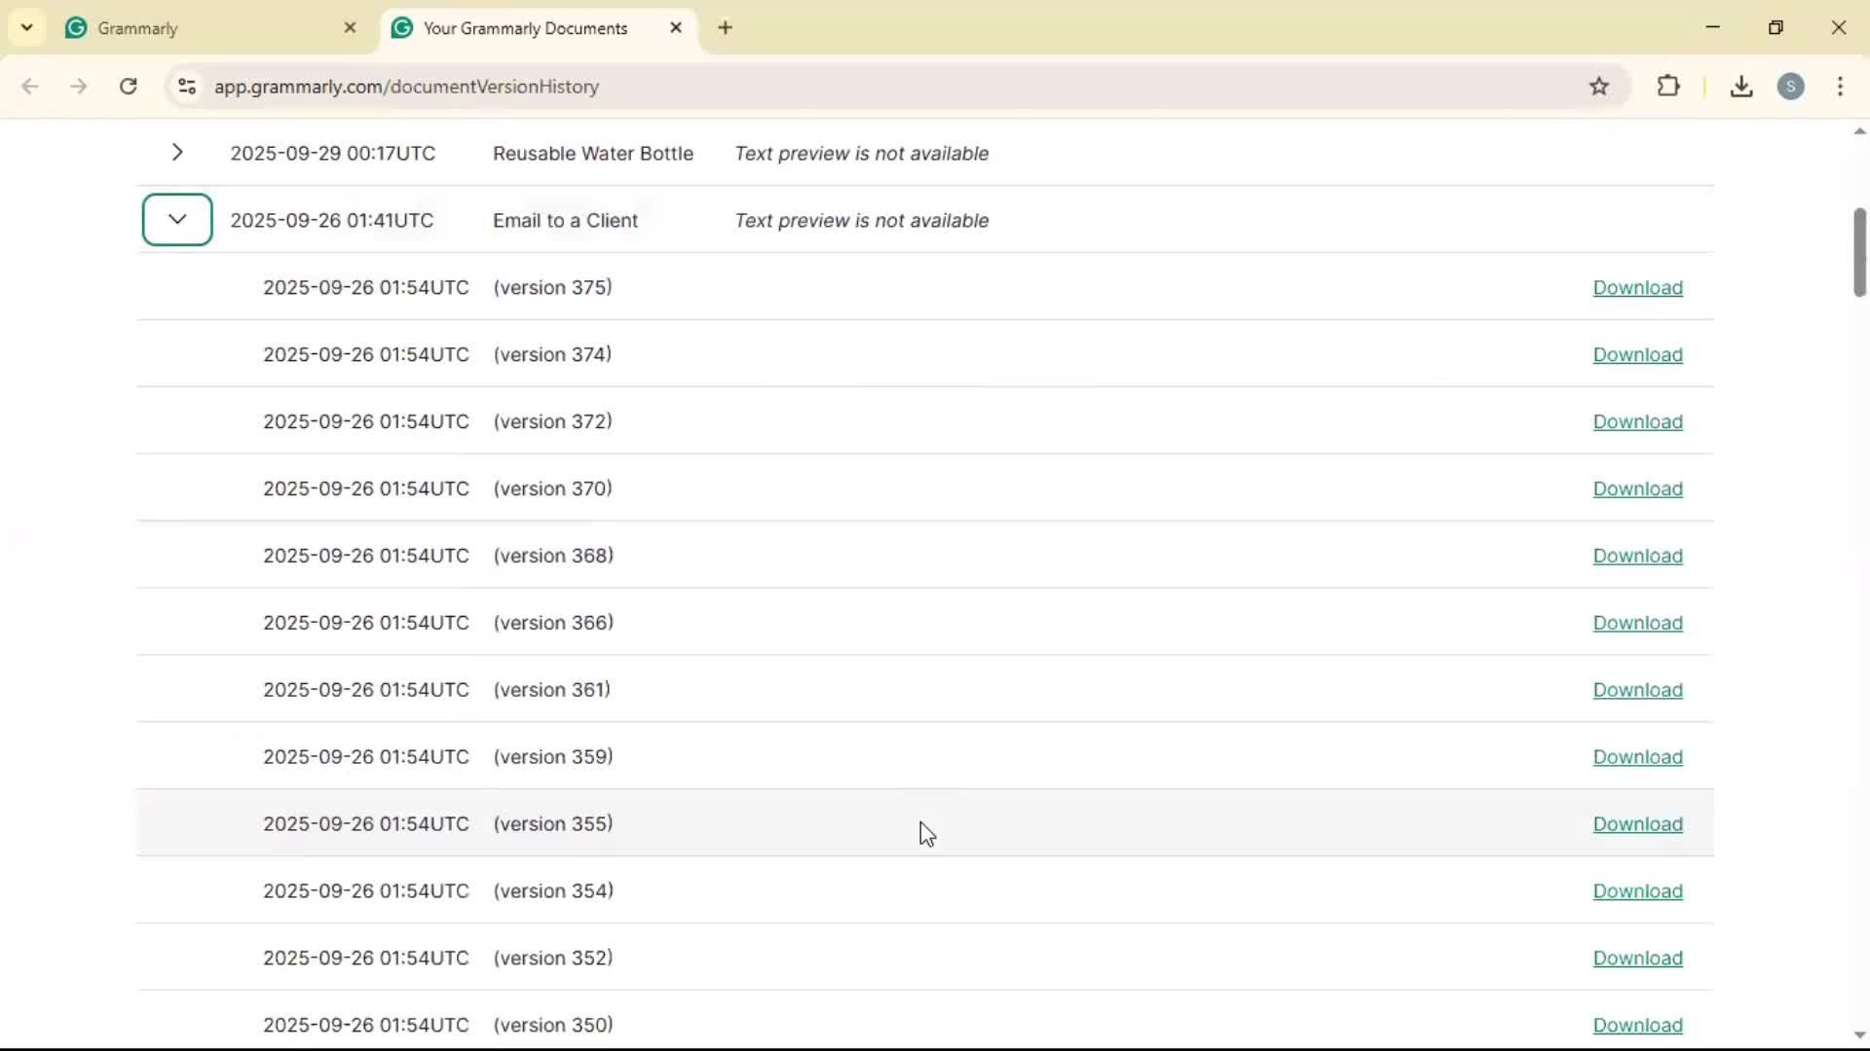
Task: Open Chrome three-dot menu
Action: [1840, 87]
